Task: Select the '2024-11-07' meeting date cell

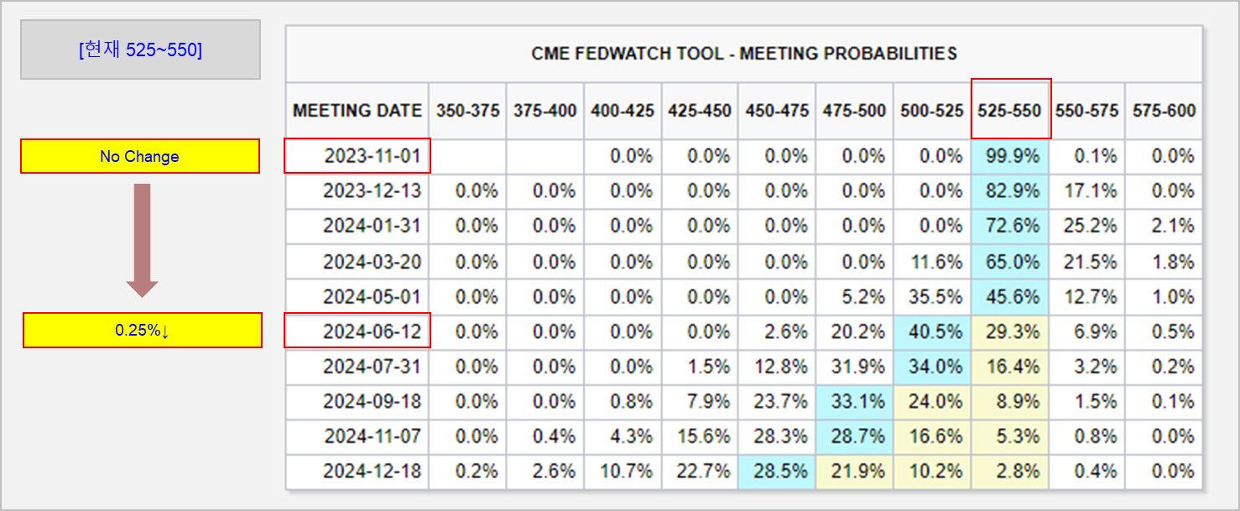Action: point(357,436)
